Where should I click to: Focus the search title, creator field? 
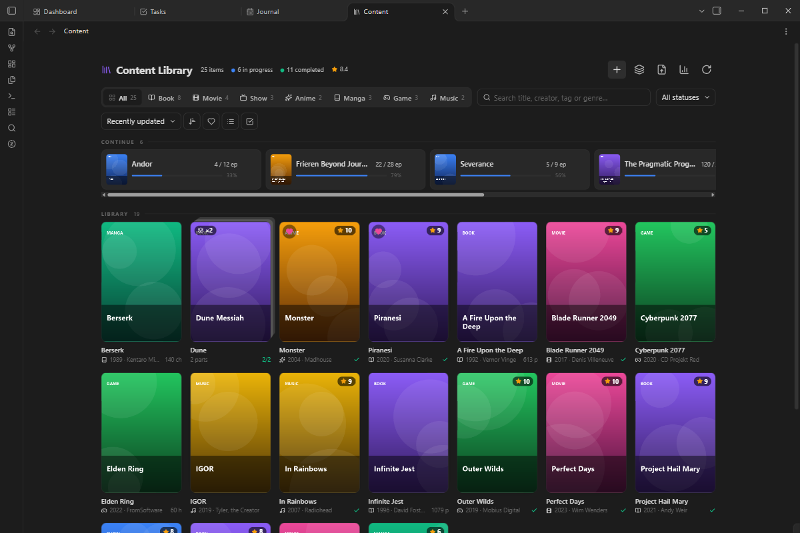563,97
